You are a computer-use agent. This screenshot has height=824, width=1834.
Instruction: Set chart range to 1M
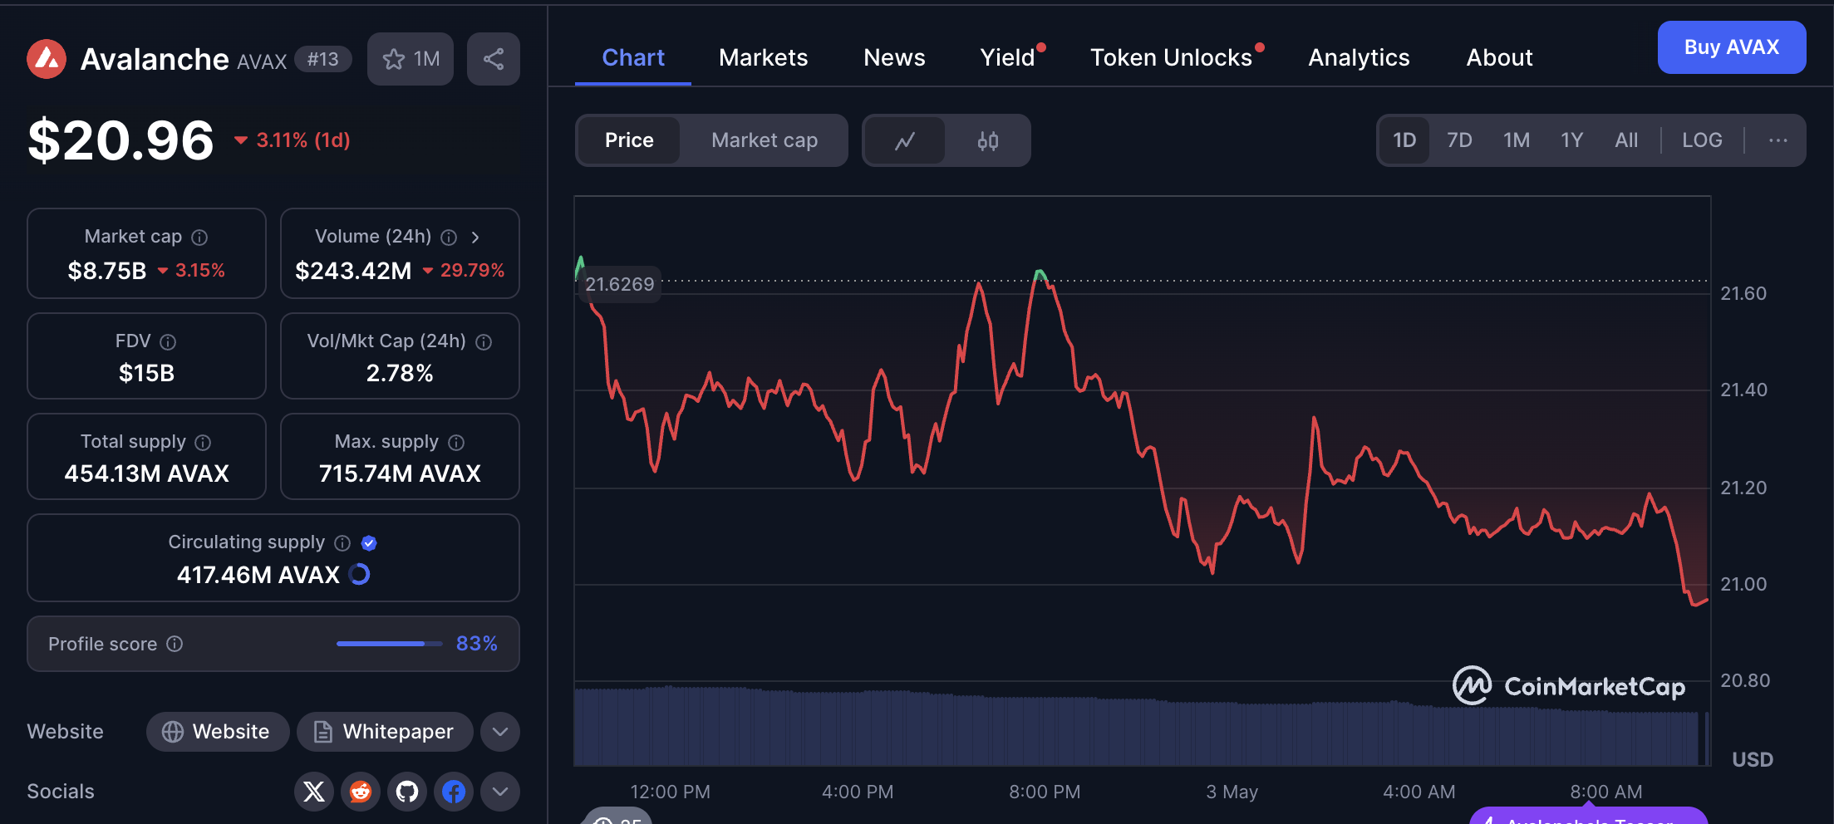pyautogui.click(x=1517, y=140)
